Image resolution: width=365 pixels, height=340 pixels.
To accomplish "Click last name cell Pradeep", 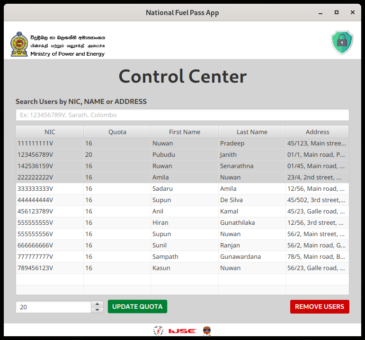I will click(x=252, y=143).
